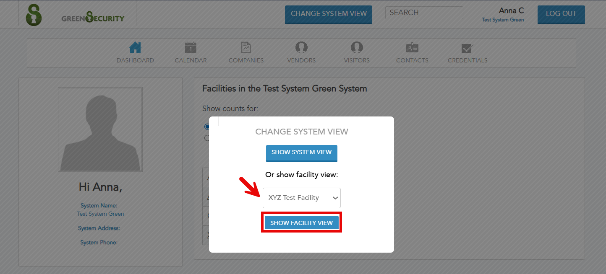The image size is (606, 274).
Task: Select the Calendar icon
Action: pyautogui.click(x=191, y=48)
